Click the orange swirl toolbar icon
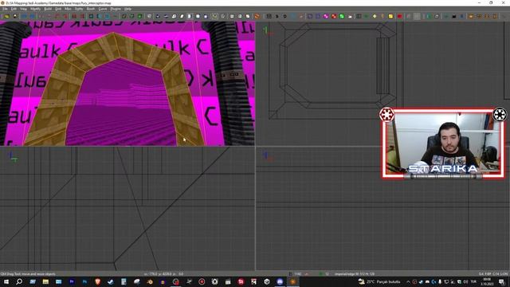 (x=257, y=16)
